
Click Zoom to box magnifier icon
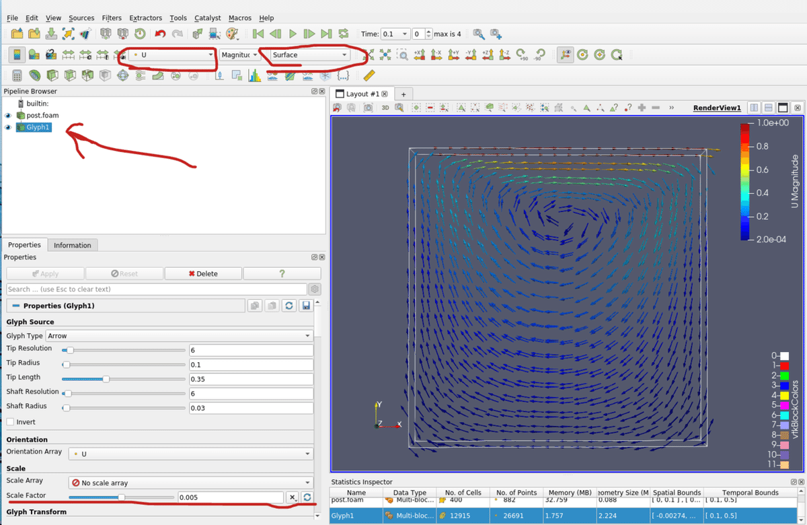402,55
